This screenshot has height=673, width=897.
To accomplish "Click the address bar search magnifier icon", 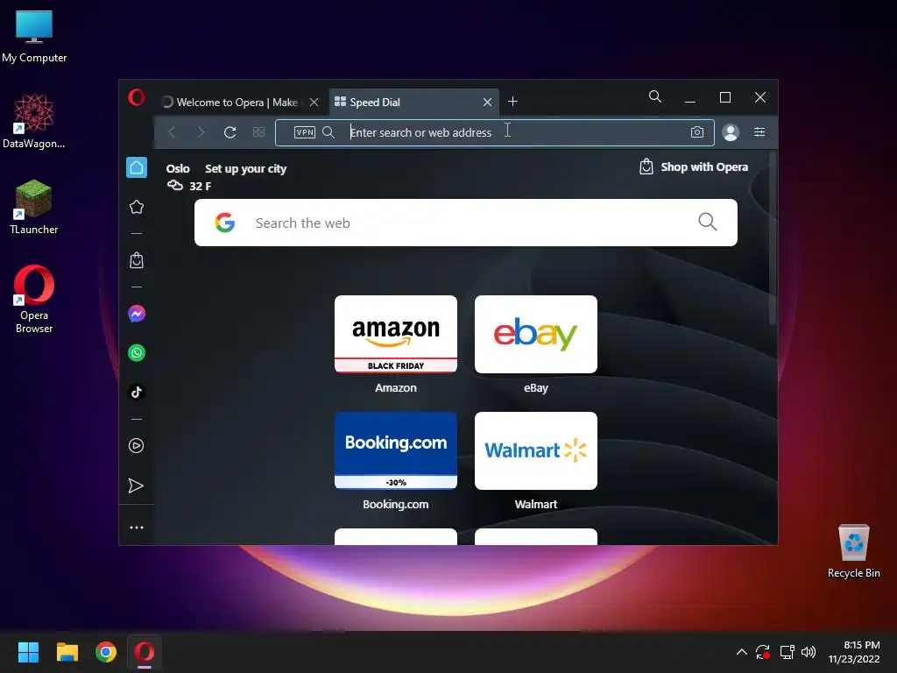I will 328,132.
